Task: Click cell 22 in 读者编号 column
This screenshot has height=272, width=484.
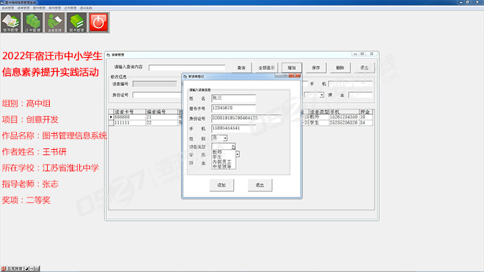Action: [x=161, y=123]
